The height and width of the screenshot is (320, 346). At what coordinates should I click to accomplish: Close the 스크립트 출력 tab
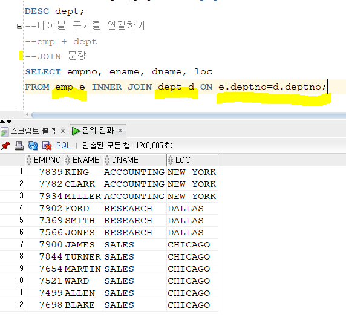tap(63, 131)
